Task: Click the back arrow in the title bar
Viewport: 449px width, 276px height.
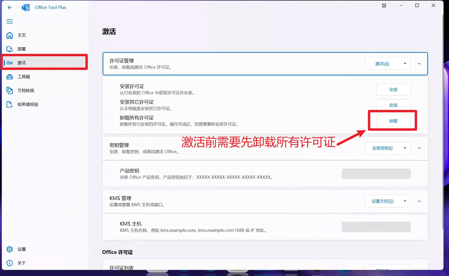Action: pyautogui.click(x=10, y=7)
